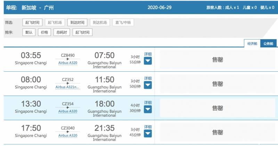Expand details arrow for flight CZ352

(x=148, y=85)
